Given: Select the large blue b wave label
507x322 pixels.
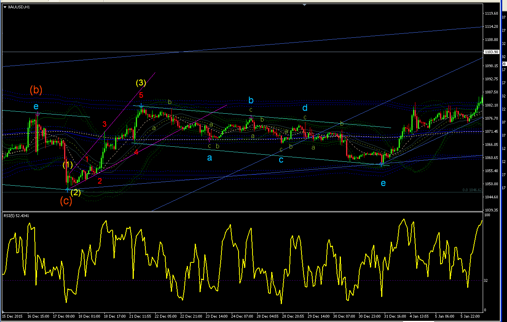Looking at the screenshot, I should click(251, 100).
